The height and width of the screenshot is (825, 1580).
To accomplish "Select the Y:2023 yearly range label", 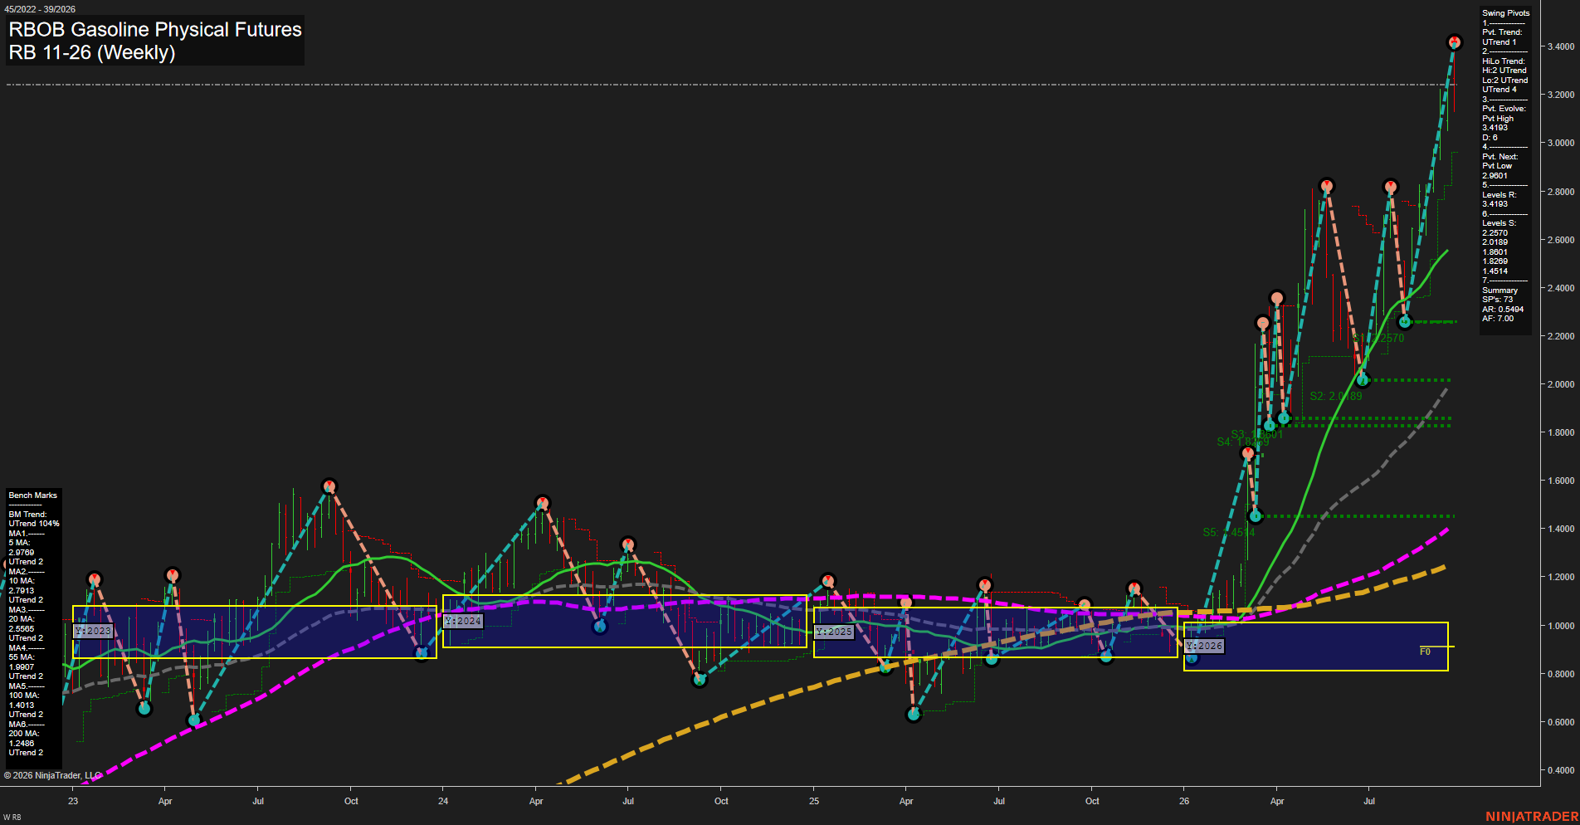I will click(x=92, y=631).
